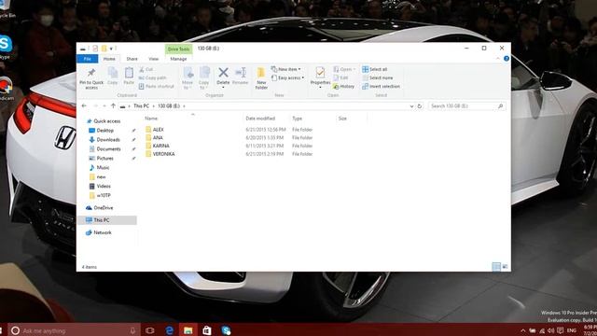597x336 pixels.
Task: Click the Move to icon
Action: click(x=187, y=73)
